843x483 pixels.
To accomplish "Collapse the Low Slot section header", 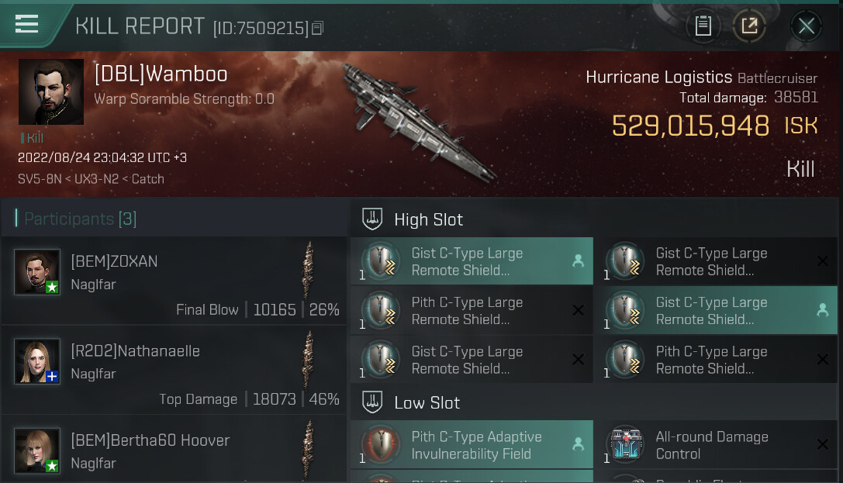I will tap(593, 402).
